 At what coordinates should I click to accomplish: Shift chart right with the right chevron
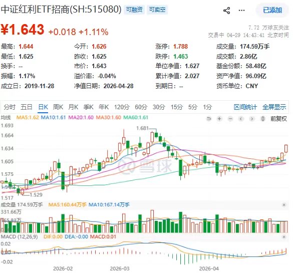coord(252,119)
